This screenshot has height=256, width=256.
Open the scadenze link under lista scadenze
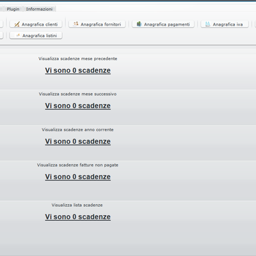tap(78, 217)
